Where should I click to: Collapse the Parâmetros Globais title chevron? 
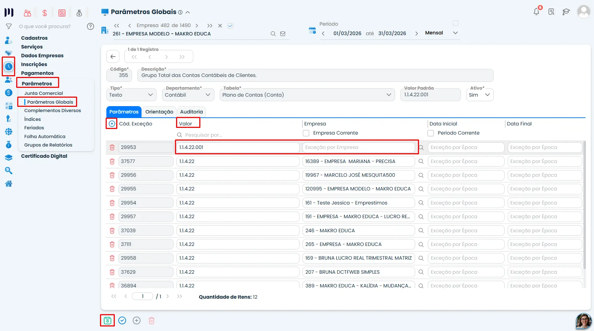coord(188,12)
